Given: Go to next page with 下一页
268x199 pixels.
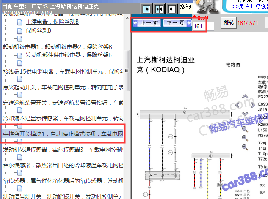Looking at the screenshot, I should pyautogui.click(x=177, y=23).
